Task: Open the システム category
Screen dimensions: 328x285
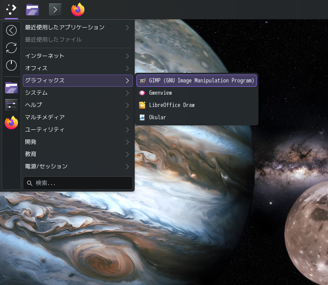Action: (x=78, y=93)
